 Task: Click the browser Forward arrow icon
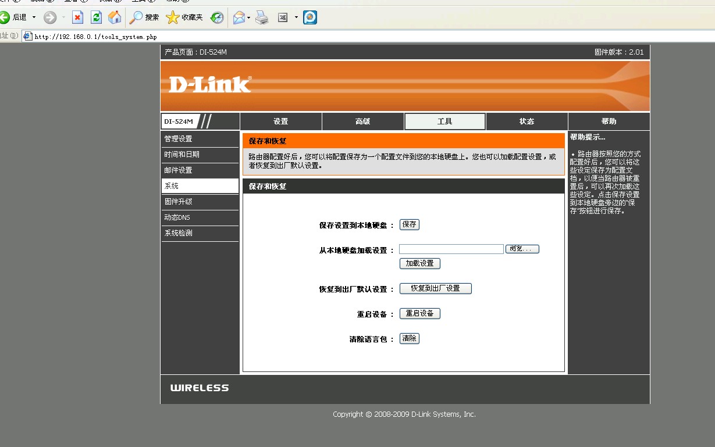tap(50, 17)
